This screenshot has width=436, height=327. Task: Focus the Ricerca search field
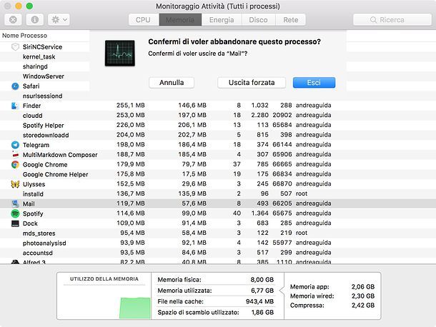point(392,20)
